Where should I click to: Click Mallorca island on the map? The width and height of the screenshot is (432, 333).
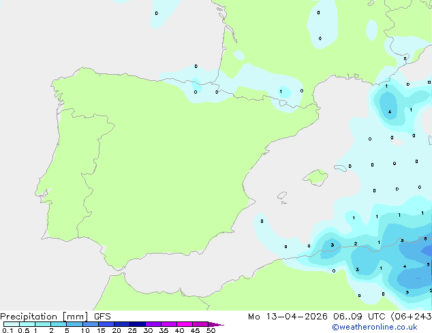click(x=316, y=178)
